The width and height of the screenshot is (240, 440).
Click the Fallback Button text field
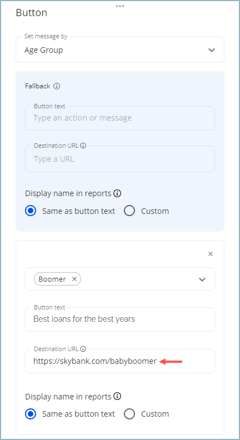coord(120,118)
